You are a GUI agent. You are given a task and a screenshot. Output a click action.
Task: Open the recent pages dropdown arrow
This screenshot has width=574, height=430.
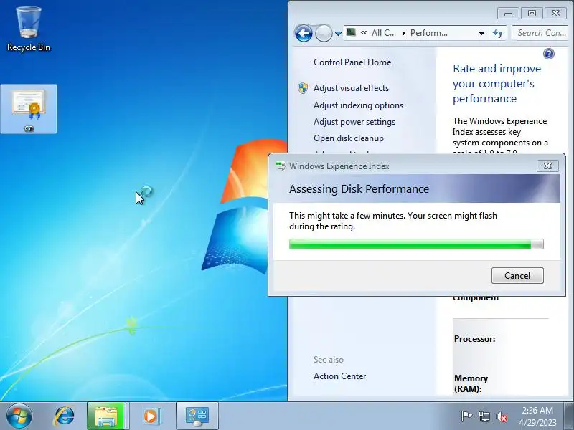tap(338, 34)
